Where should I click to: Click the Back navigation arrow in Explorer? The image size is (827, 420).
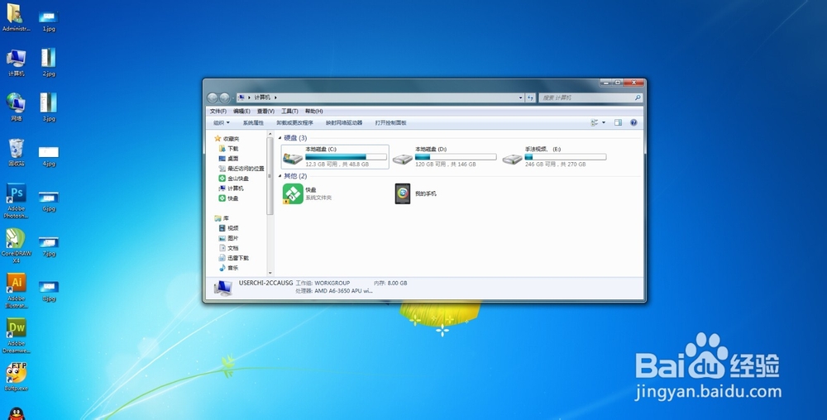(212, 98)
